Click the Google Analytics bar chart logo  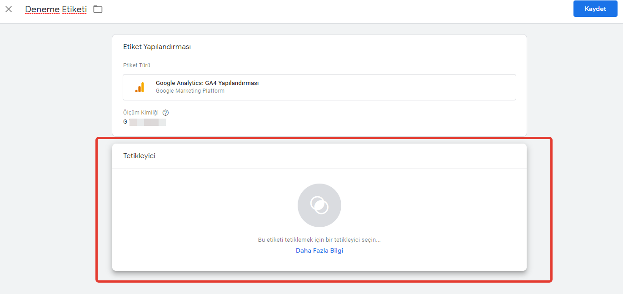(140, 87)
